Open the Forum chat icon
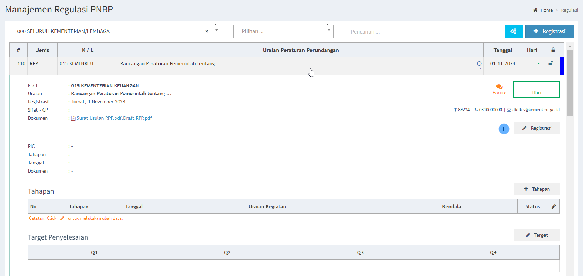 point(499,87)
